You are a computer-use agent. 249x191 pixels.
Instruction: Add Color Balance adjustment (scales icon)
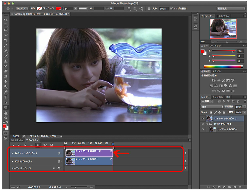pyautogui.click(x=216, y=86)
